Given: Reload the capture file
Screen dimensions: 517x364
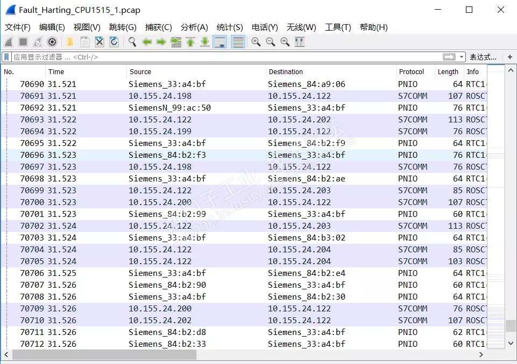Looking at the screenshot, I should [x=114, y=42].
